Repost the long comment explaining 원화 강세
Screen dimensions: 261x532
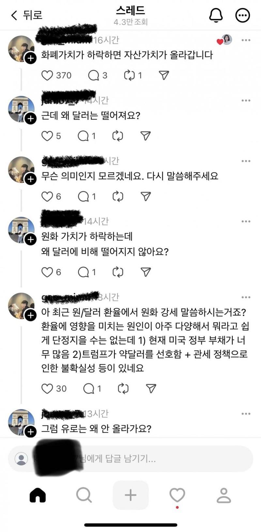click(x=123, y=388)
